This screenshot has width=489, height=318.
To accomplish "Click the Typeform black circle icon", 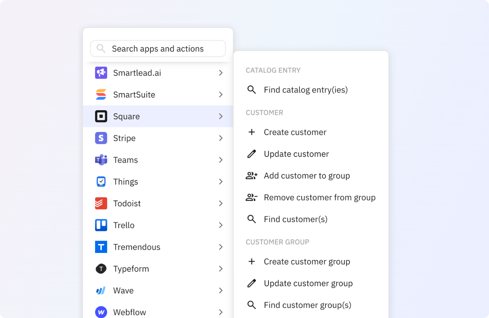I will [x=101, y=268].
